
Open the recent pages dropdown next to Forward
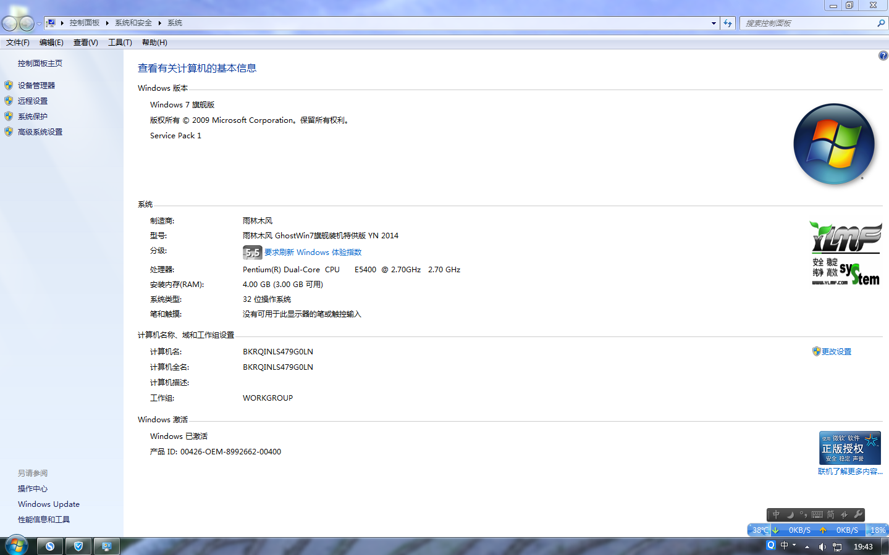pos(39,23)
